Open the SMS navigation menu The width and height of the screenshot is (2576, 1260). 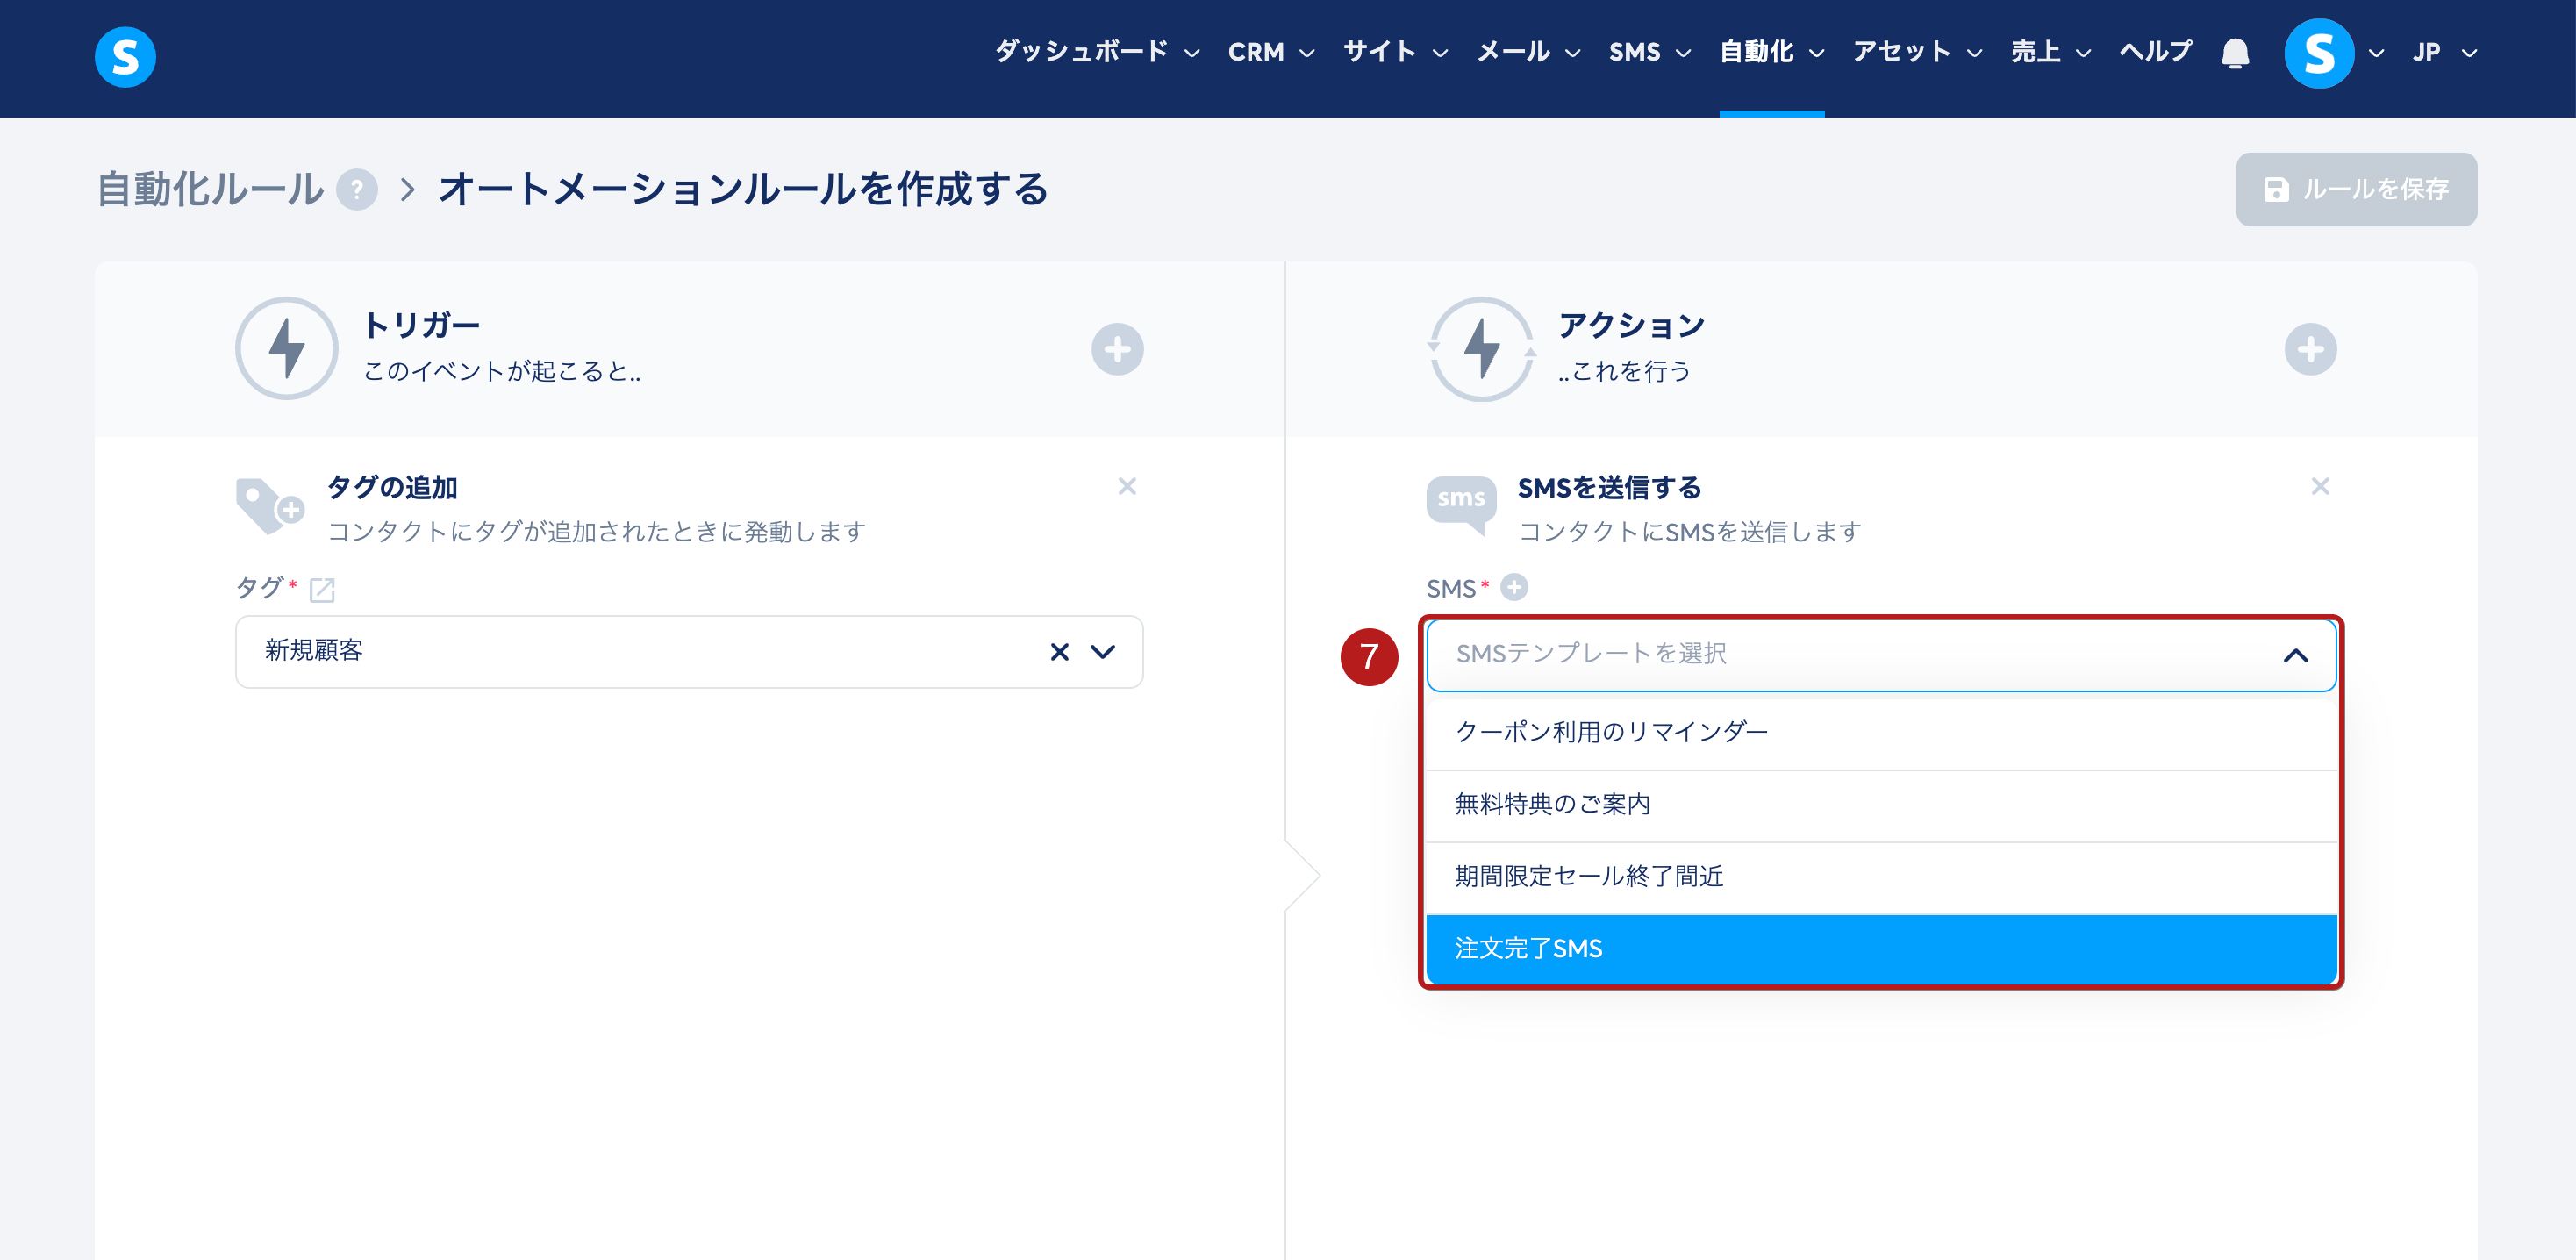click(1649, 52)
